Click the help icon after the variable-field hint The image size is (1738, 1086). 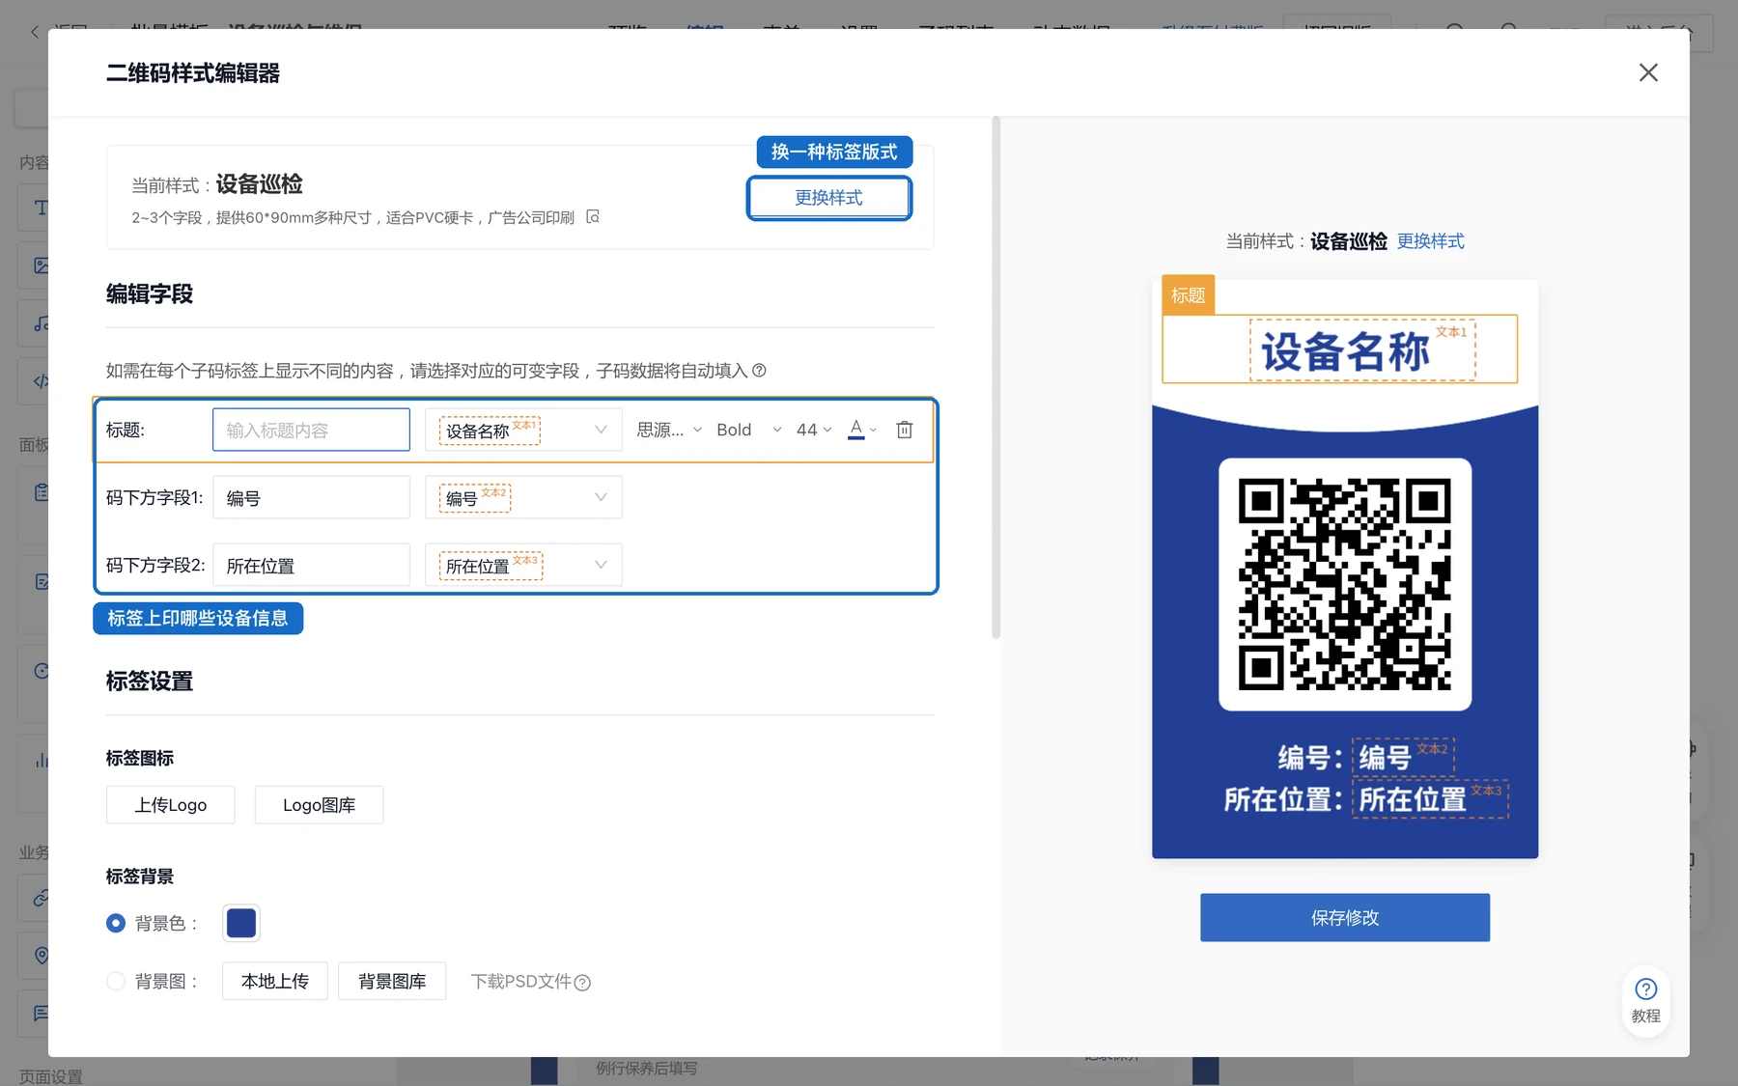[759, 371]
